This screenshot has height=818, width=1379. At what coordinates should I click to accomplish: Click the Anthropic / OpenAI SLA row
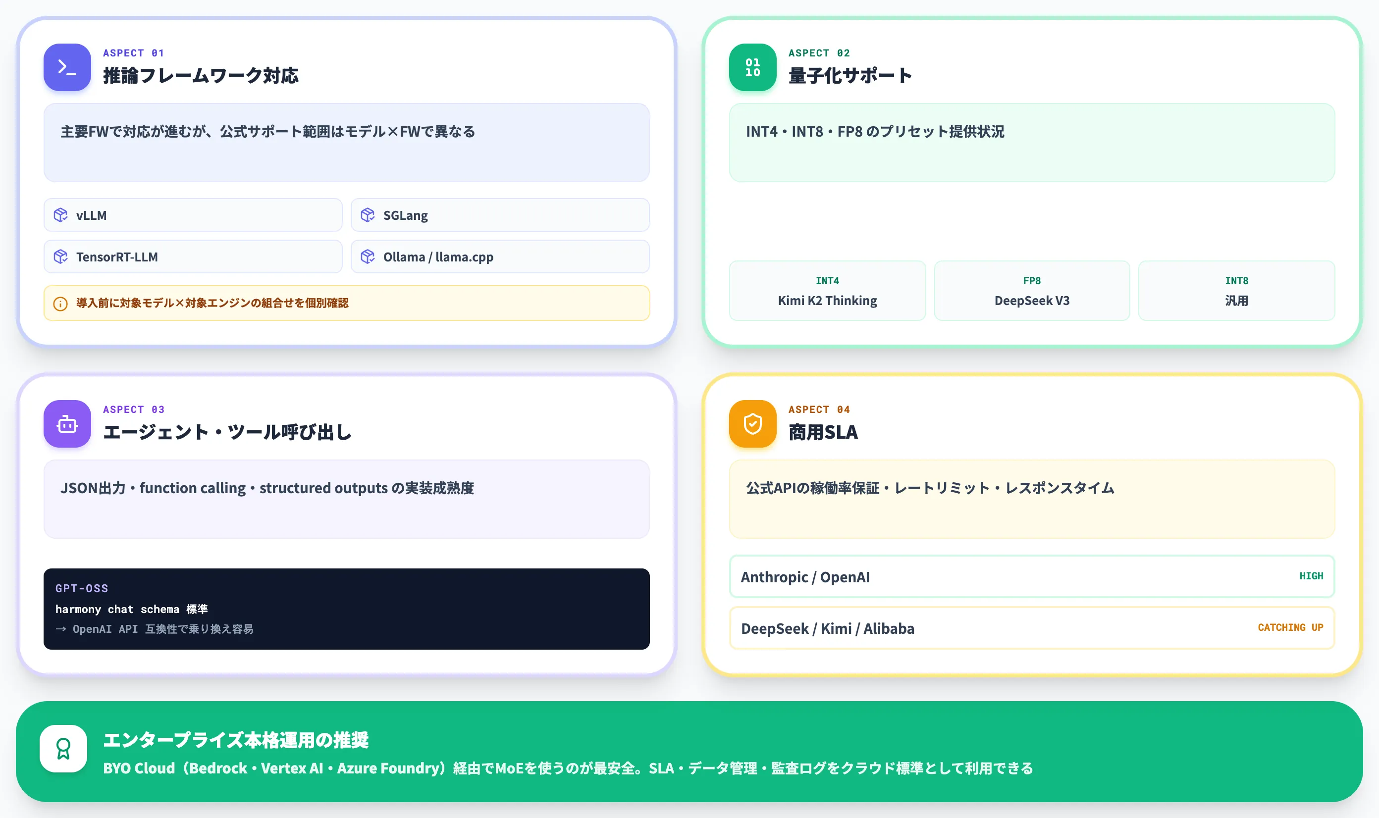tap(1032, 576)
